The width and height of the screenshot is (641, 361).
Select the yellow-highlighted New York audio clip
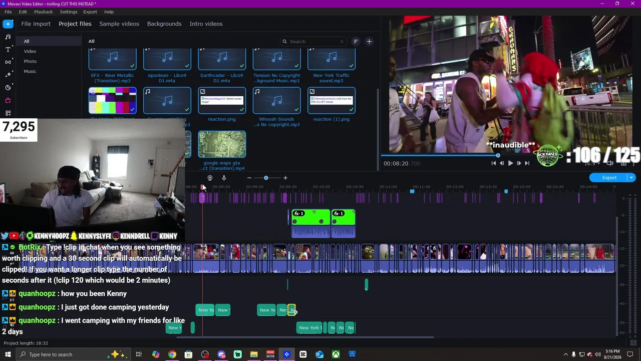[292, 310]
